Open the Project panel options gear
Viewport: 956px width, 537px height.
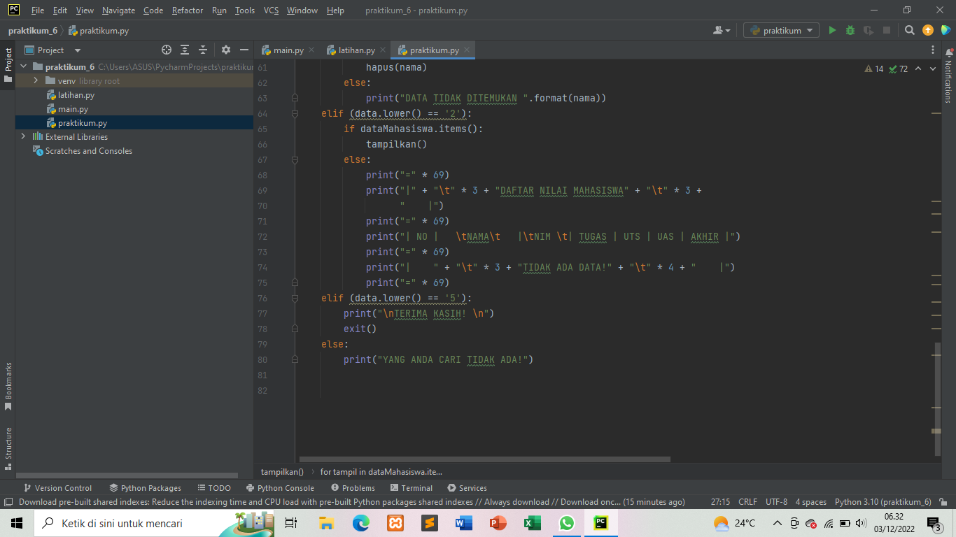(225, 50)
